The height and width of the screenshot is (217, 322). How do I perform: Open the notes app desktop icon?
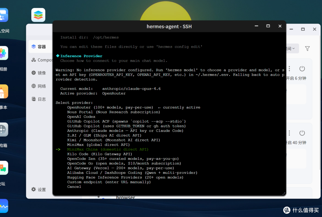[x=4, y=91]
